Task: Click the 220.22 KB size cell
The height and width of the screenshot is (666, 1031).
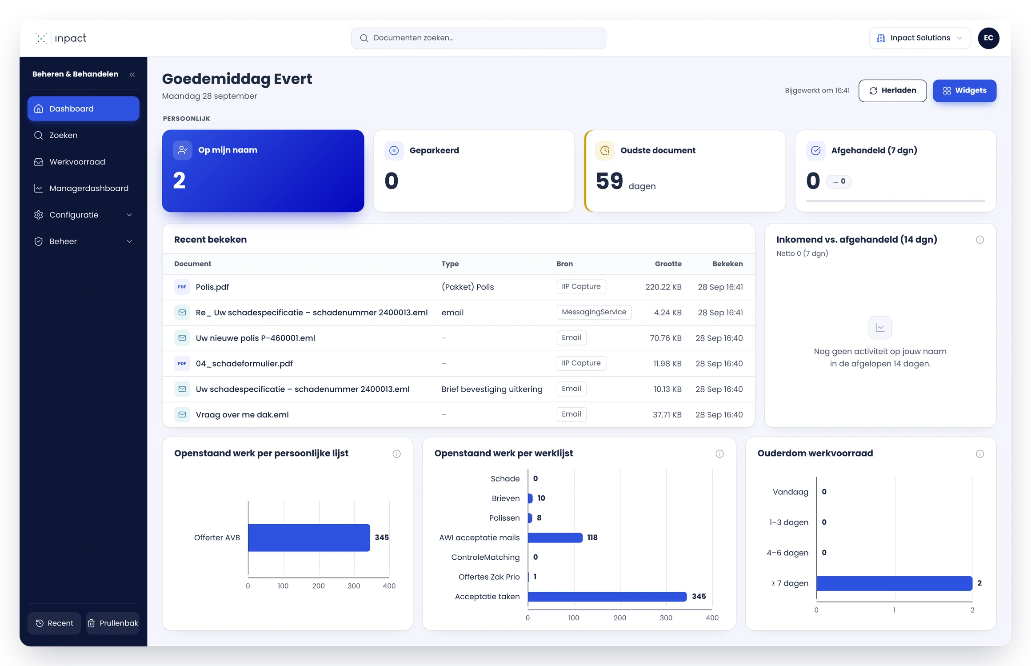Action: coord(663,287)
